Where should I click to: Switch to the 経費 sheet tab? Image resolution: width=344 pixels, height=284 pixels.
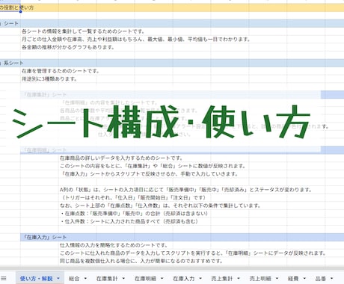pos(293,279)
